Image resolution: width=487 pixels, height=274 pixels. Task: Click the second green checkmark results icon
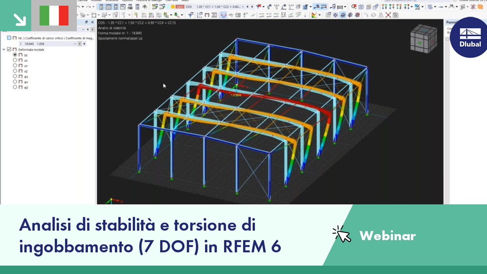coord(163,7)
